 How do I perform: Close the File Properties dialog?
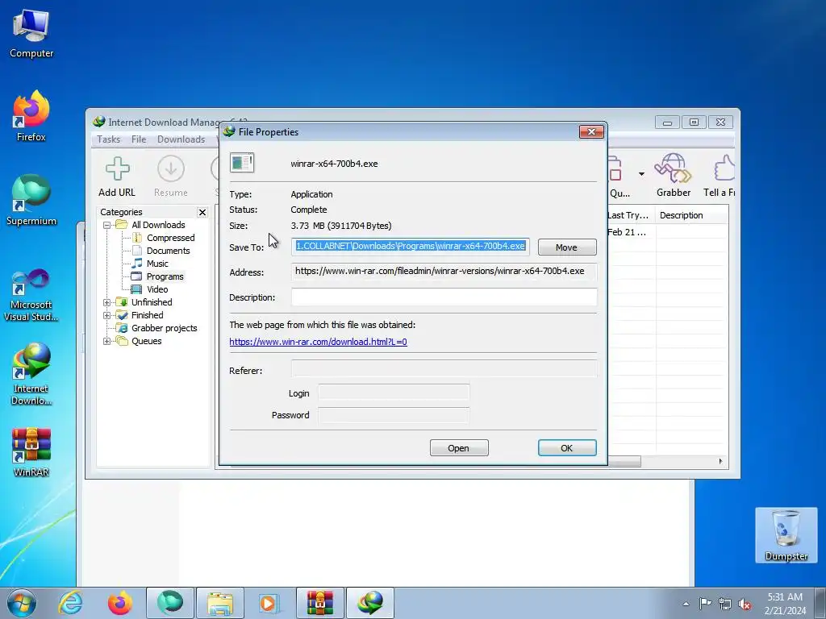[x=591, y=131]
